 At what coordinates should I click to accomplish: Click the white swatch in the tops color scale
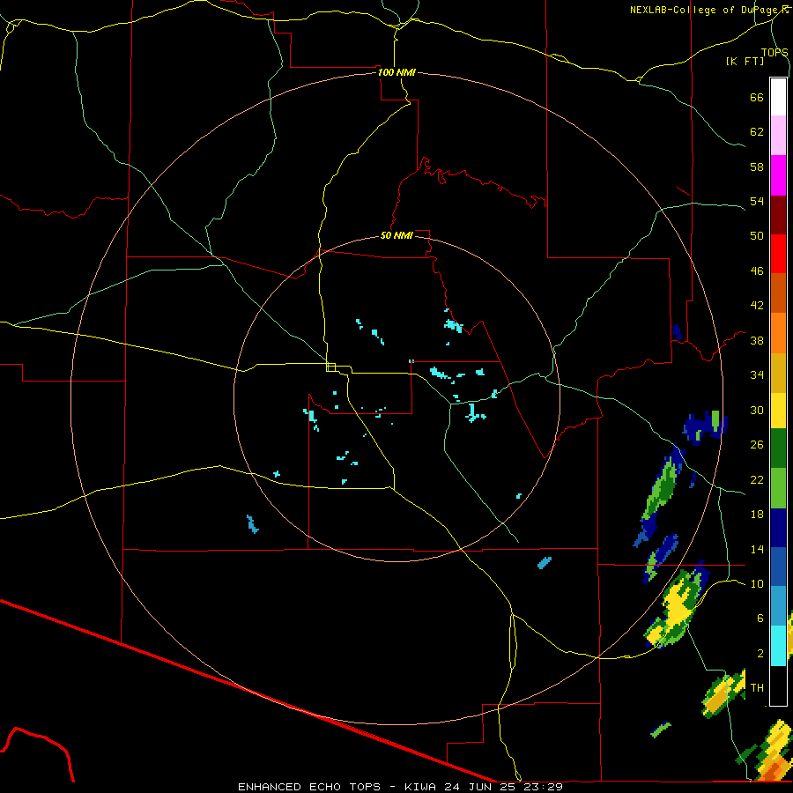[778, 97]
